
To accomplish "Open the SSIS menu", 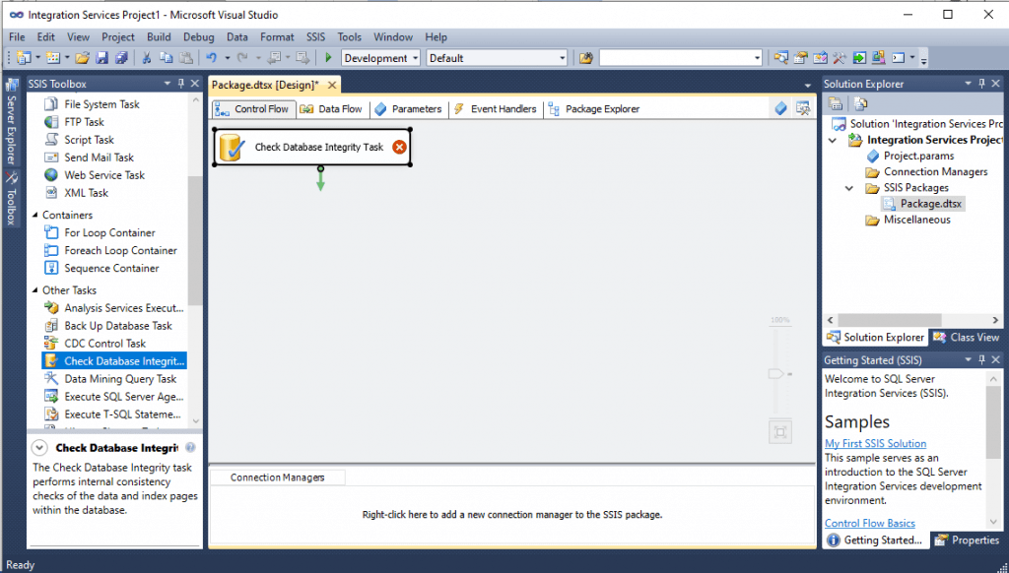I will point(315,36).
